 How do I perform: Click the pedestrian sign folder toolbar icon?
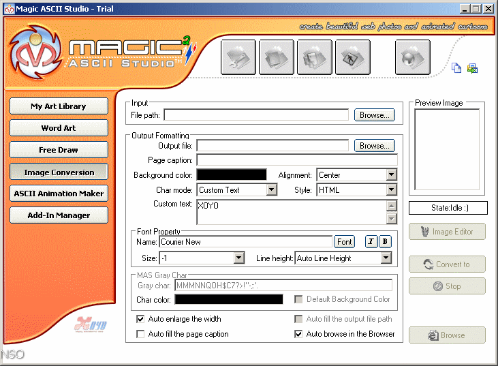pyautogui.click(x=352, y=57)
